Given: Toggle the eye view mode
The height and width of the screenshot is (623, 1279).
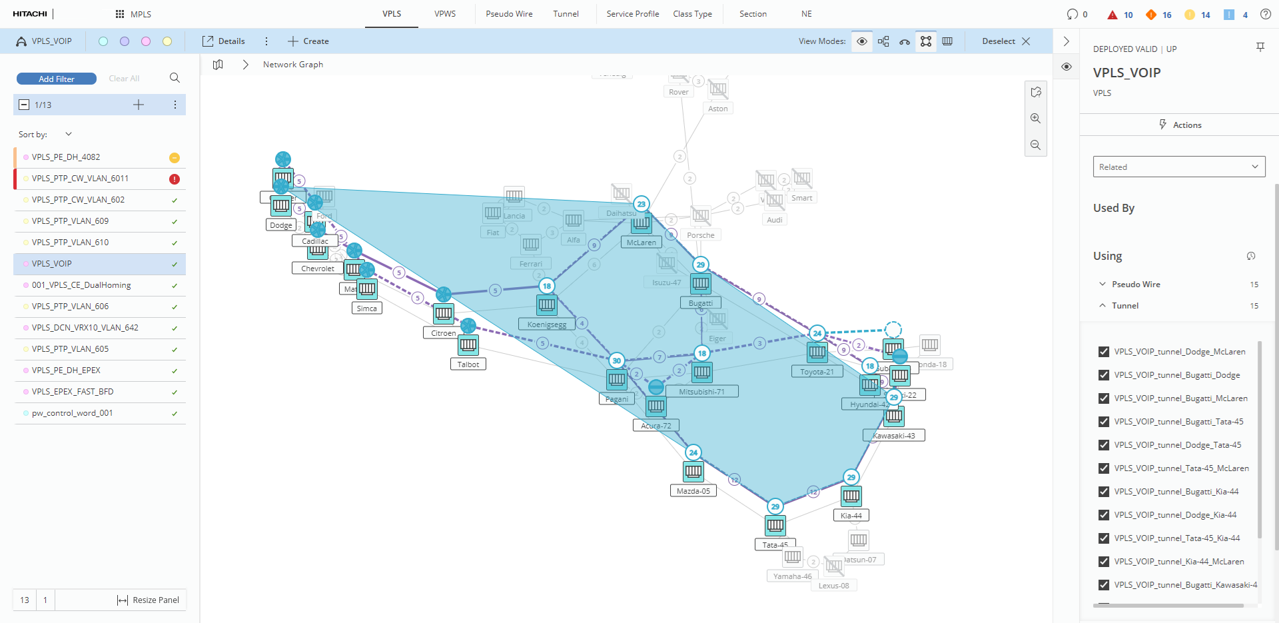Looking at the screenshot, I should pyautogui.click(x=862, y=41).
